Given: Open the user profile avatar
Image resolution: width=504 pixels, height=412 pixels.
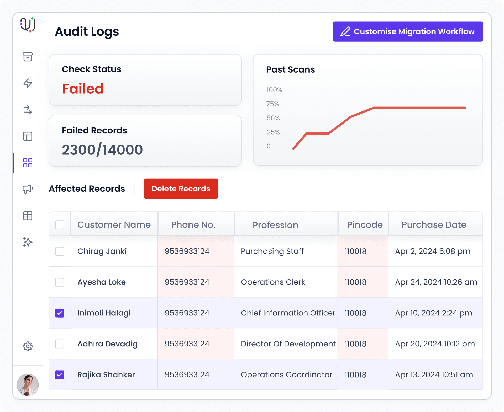Looking at the screenshot, I should pos(27,384).
